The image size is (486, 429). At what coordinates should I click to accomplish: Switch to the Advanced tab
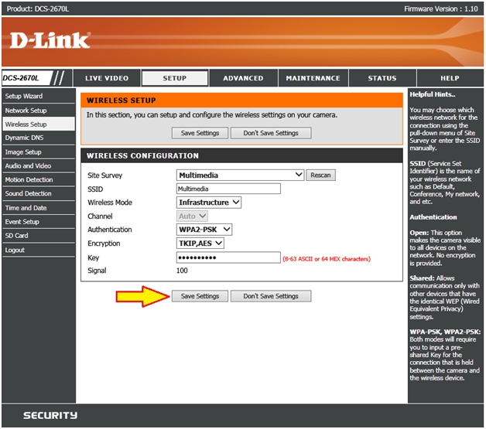pos(243,78)
